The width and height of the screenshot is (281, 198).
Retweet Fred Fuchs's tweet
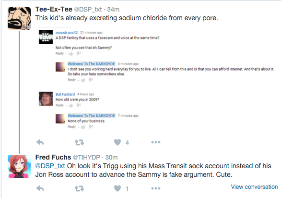tap(79, 188)
